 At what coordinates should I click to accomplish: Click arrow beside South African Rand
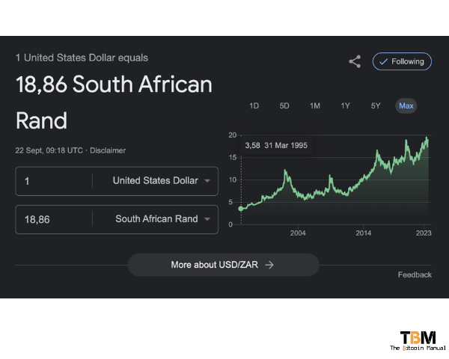[x=207, y=219]
